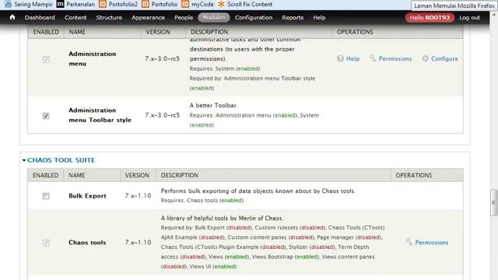
Task: Open the Dashboard menu
Action: coord(40,17)
